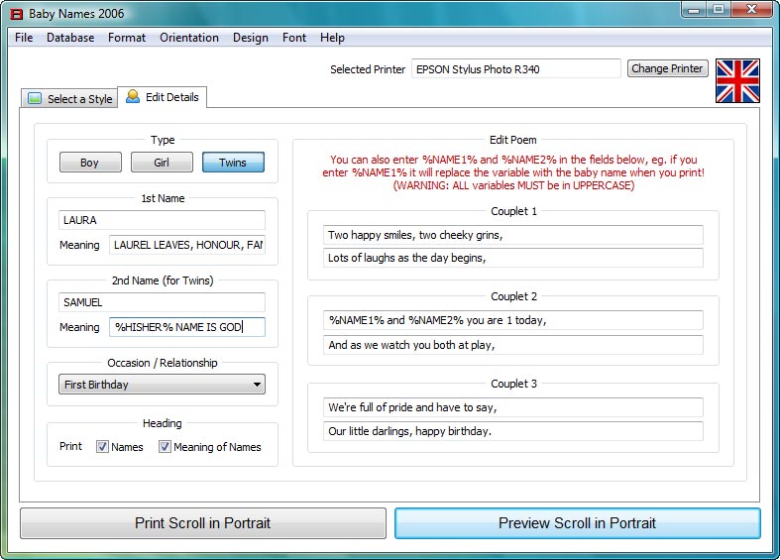Click Couplet 3 line 'We're full of pride'

tap(512, 407)
